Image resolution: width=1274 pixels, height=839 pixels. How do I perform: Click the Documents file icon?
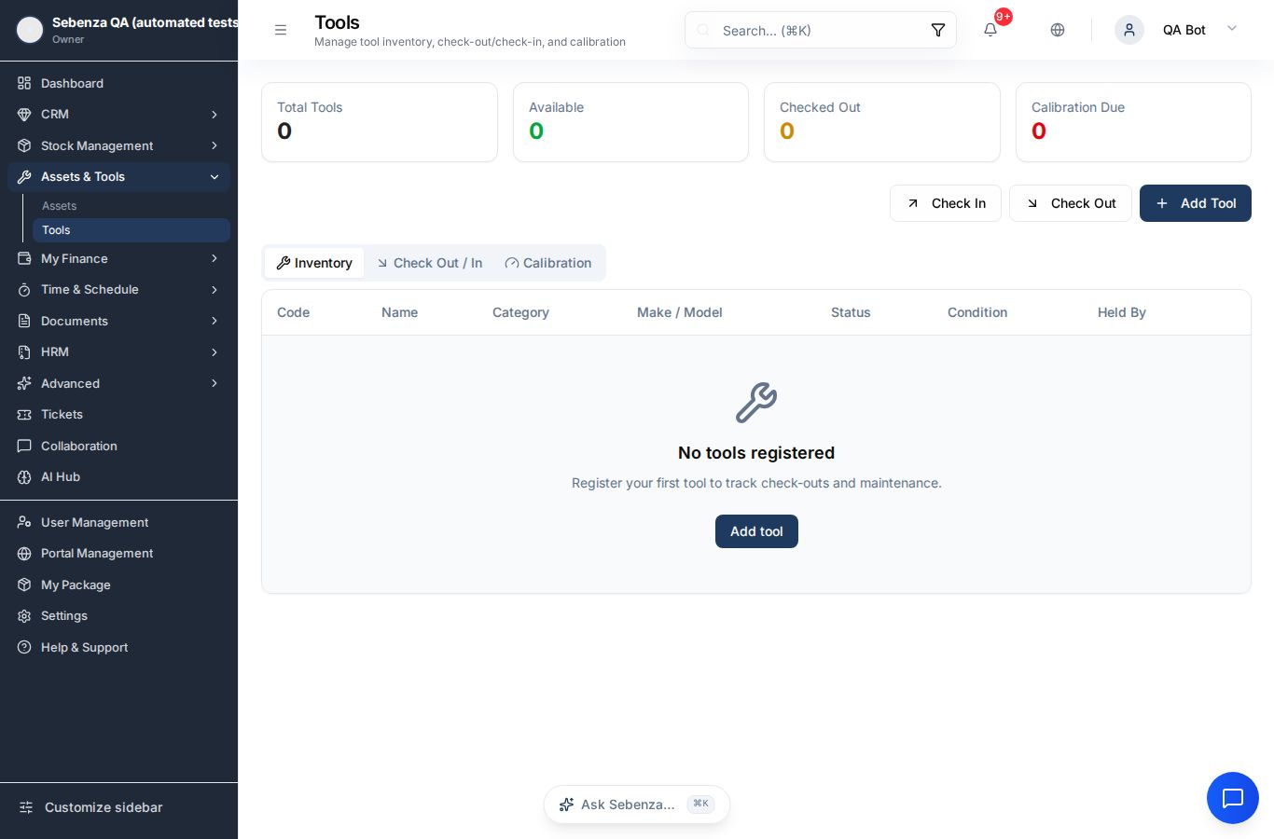(x=24, y=321)
